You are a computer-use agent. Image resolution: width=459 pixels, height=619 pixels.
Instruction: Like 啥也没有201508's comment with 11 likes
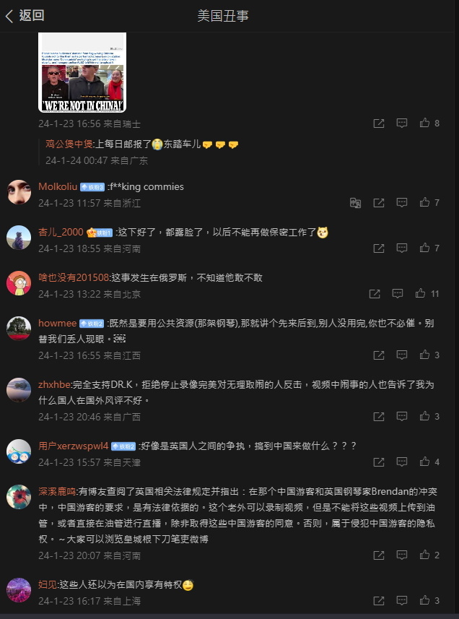point(427,294)
